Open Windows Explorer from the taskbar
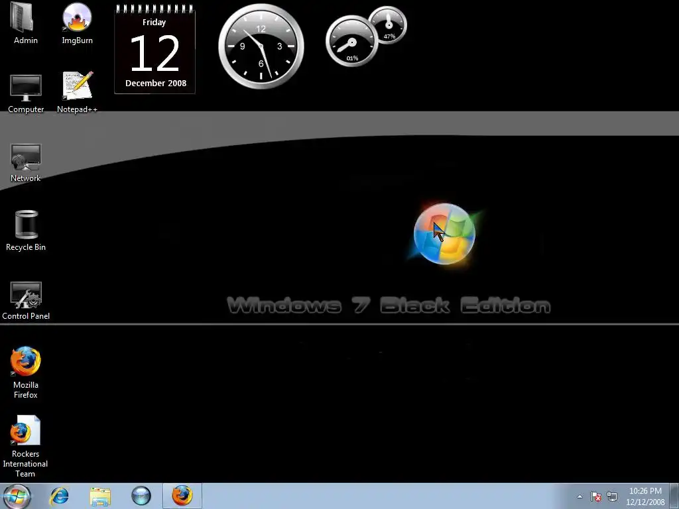 click(x=100, y=496)
